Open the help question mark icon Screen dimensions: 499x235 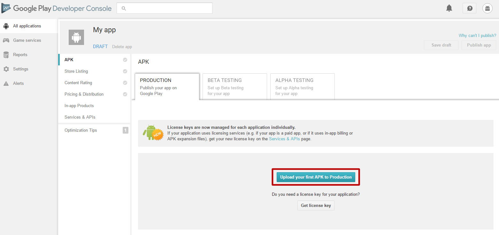tap(469, 8)
